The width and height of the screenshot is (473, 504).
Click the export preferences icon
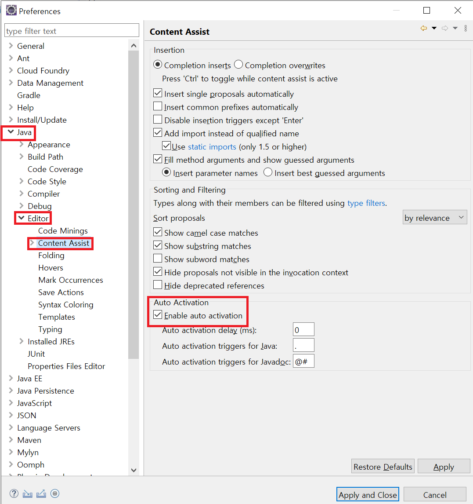click(41, 493)
